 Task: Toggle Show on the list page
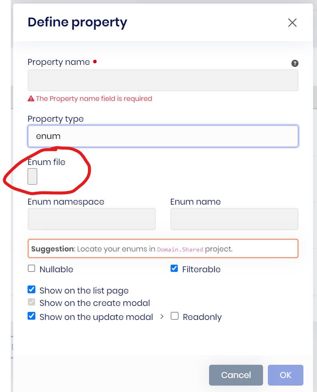coord(32,289)
